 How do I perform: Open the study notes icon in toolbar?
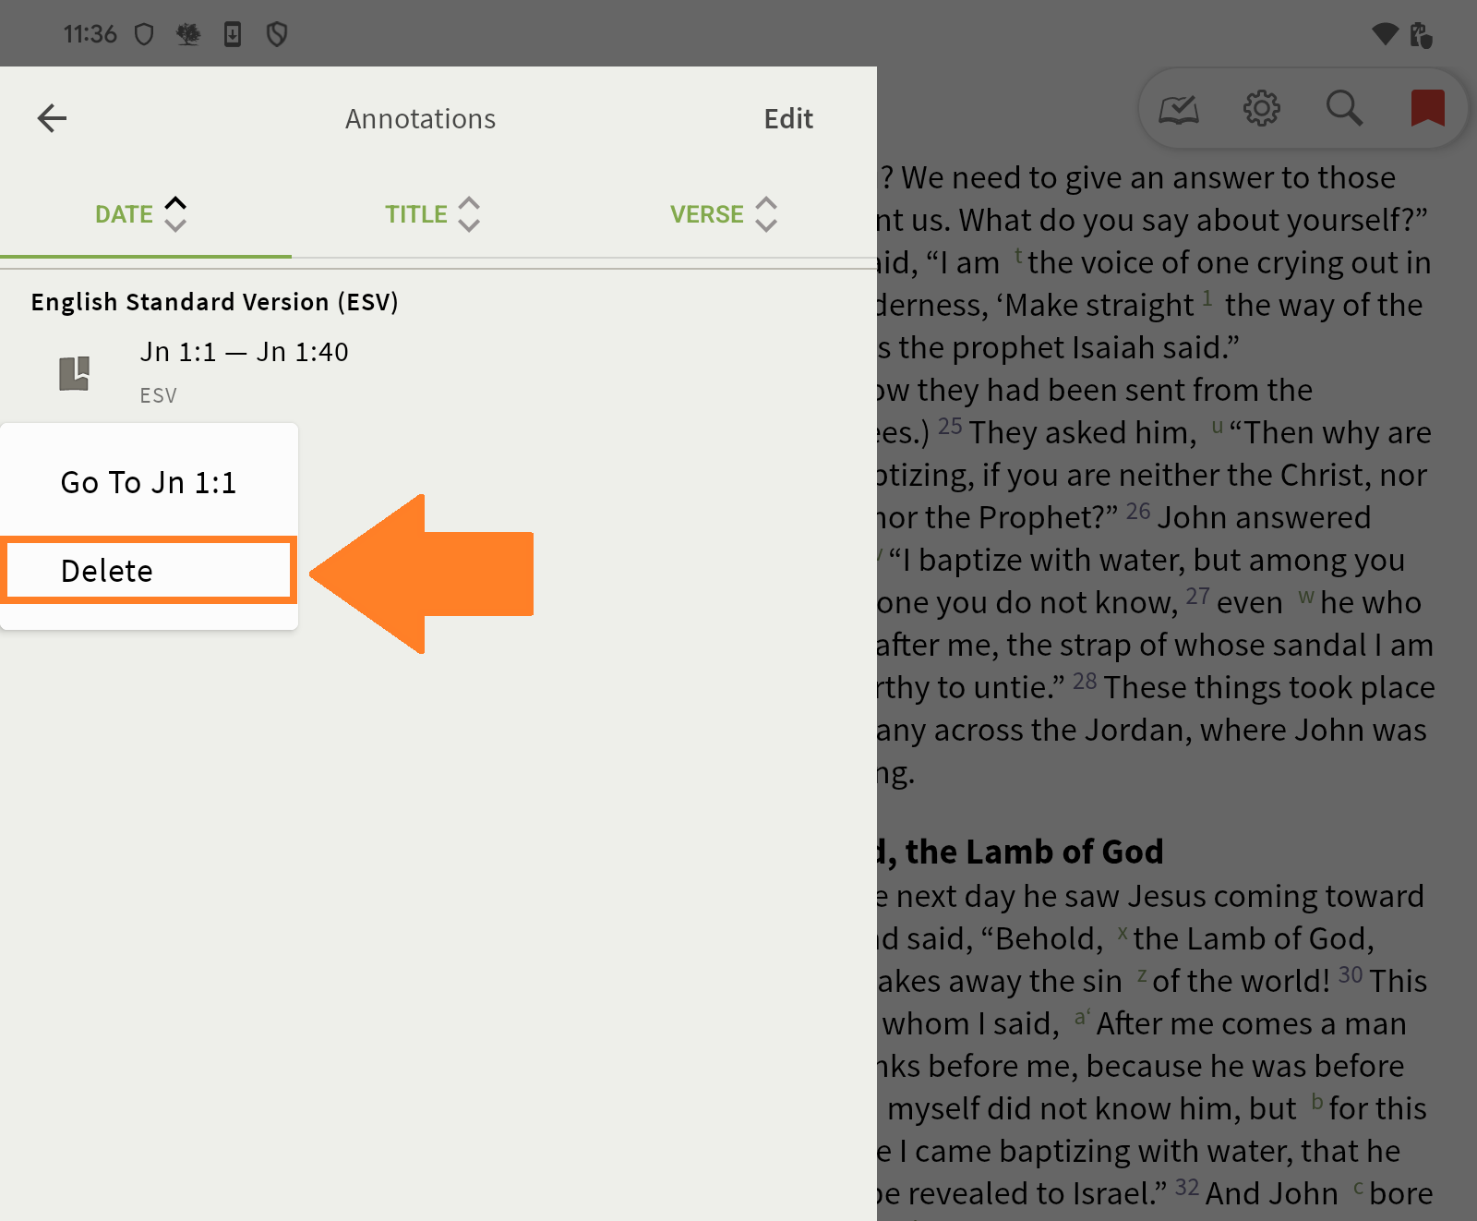click(1179, 110)
